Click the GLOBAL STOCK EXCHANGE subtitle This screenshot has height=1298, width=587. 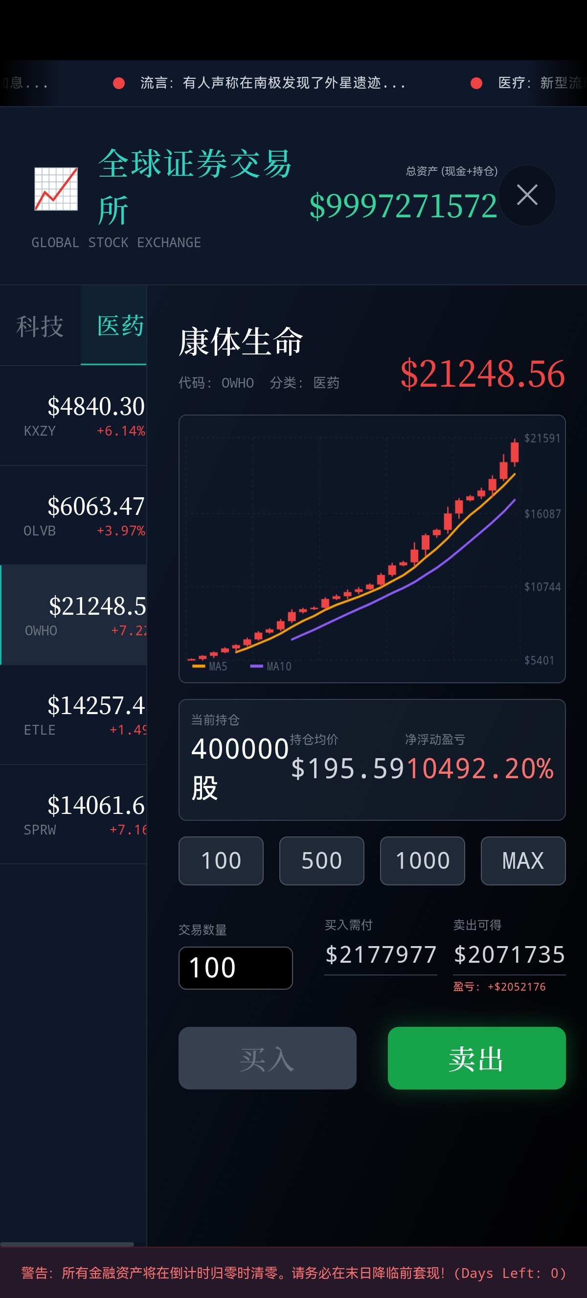pos(116,243)
